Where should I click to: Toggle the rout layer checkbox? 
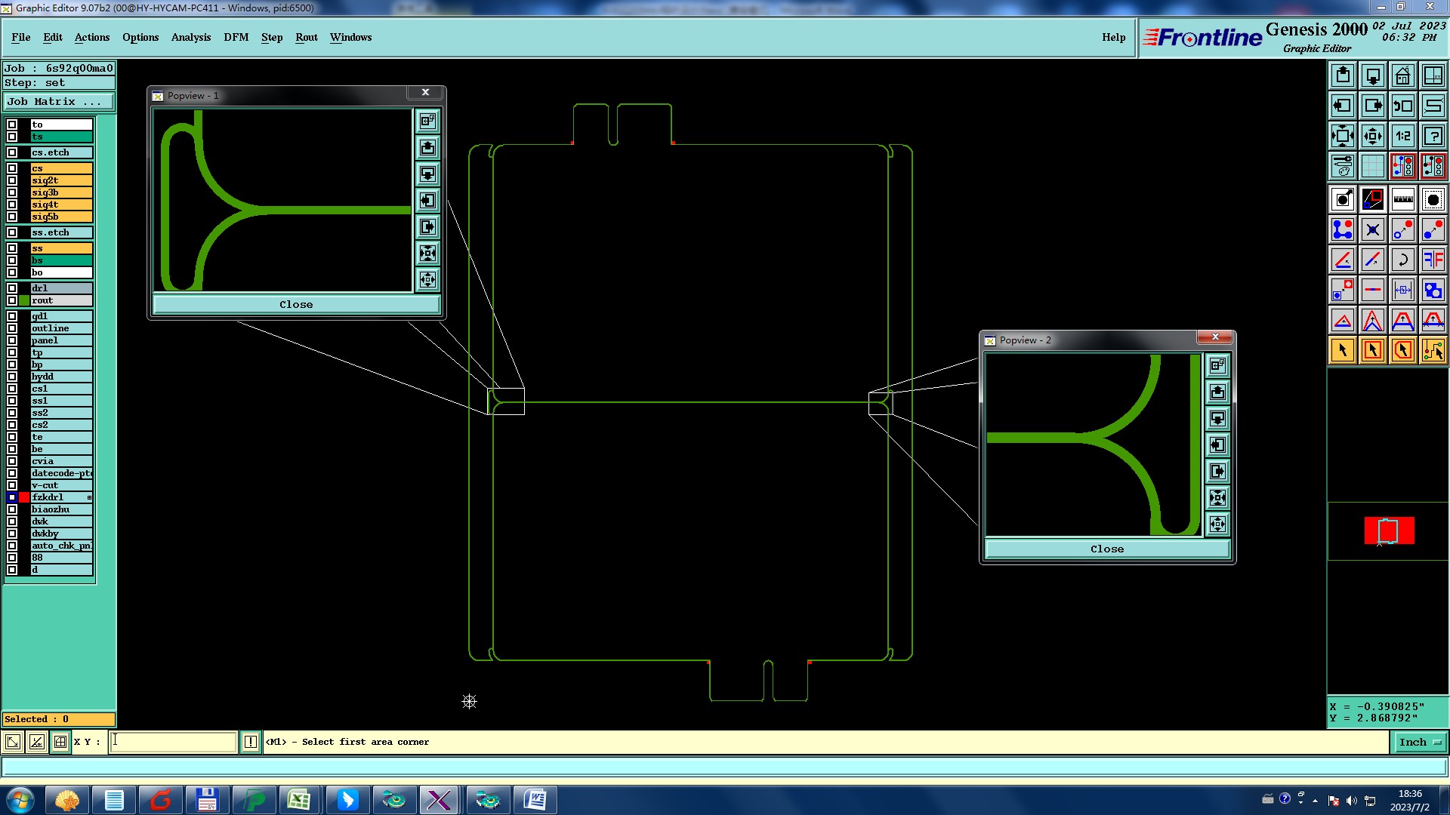pyautogui.click(x=12, y=300)
